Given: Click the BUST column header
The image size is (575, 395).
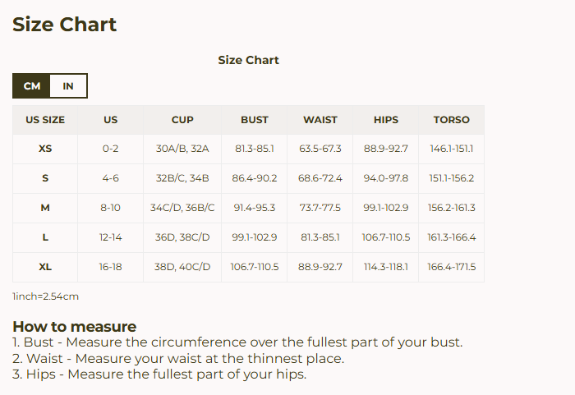Looking at the screenshot, I should click(x=255, y=120).
